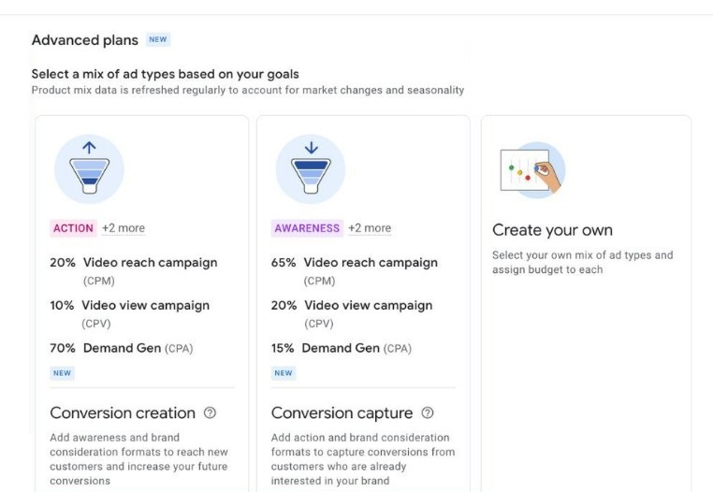This screenshot has width=713, height=492.
Task: Expand '+2 more' next to AWARENESS tag
Action: [x=370, y=228]
